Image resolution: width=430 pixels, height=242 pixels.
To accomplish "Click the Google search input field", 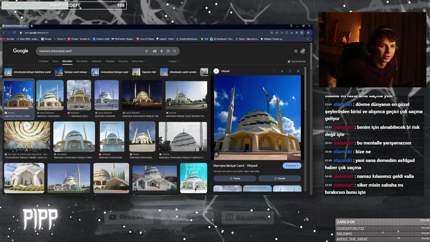I will (91, 51).
